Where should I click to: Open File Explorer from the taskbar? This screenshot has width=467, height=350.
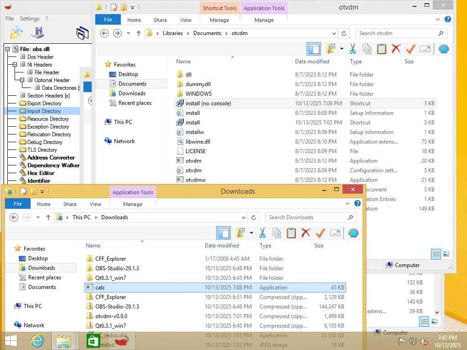click(x=63, y=341)
